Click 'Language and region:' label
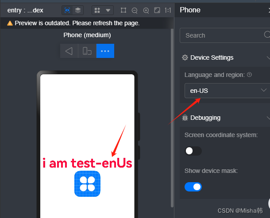This screenshot has width=270, height=218. (215, 75)
